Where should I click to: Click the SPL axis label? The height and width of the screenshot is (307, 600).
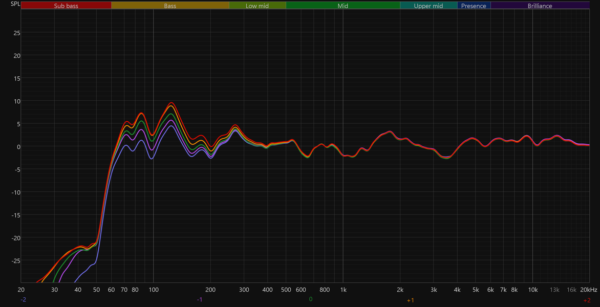pyautogui.click(x=15, y=4)
